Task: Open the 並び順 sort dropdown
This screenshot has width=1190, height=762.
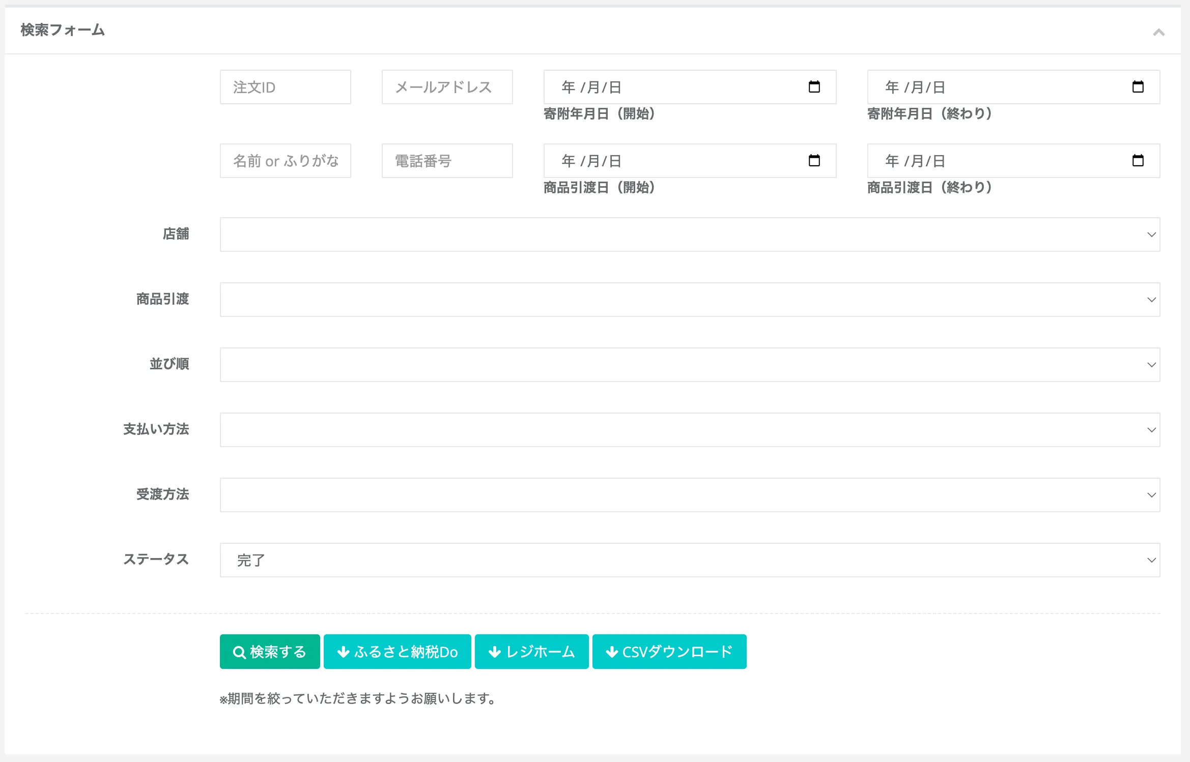Action: (690, 365)
